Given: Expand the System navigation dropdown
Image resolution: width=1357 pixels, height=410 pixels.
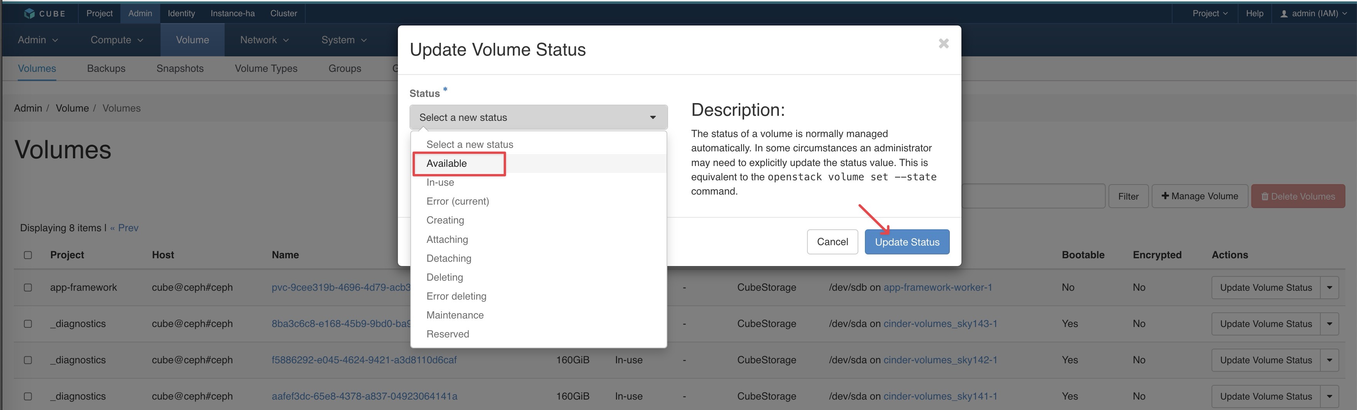Looking at the screenshot, I should pos(344,40).
